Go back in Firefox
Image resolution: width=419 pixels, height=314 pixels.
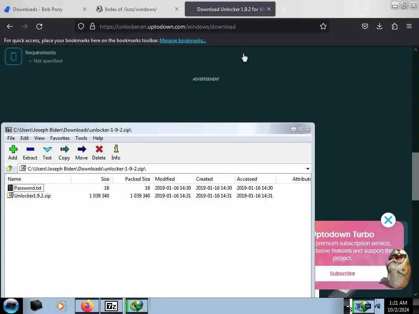[10, 27]
